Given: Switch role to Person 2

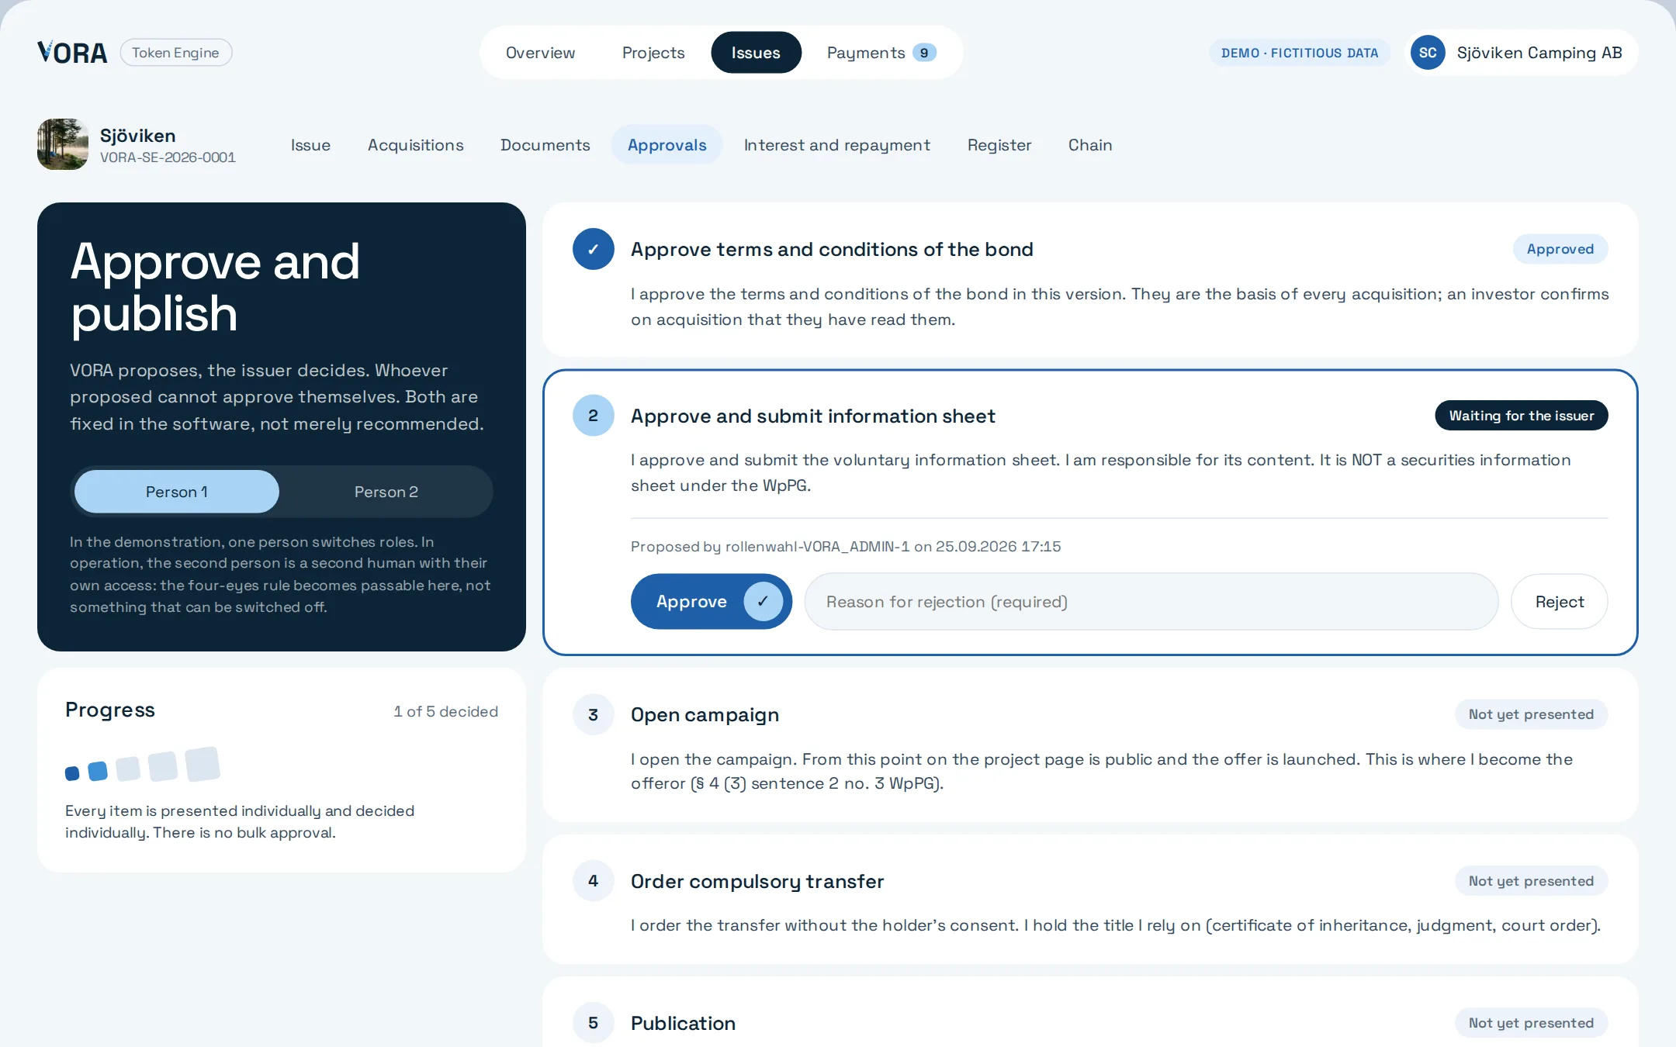Looking at the screenshot, I should (386, 492).
